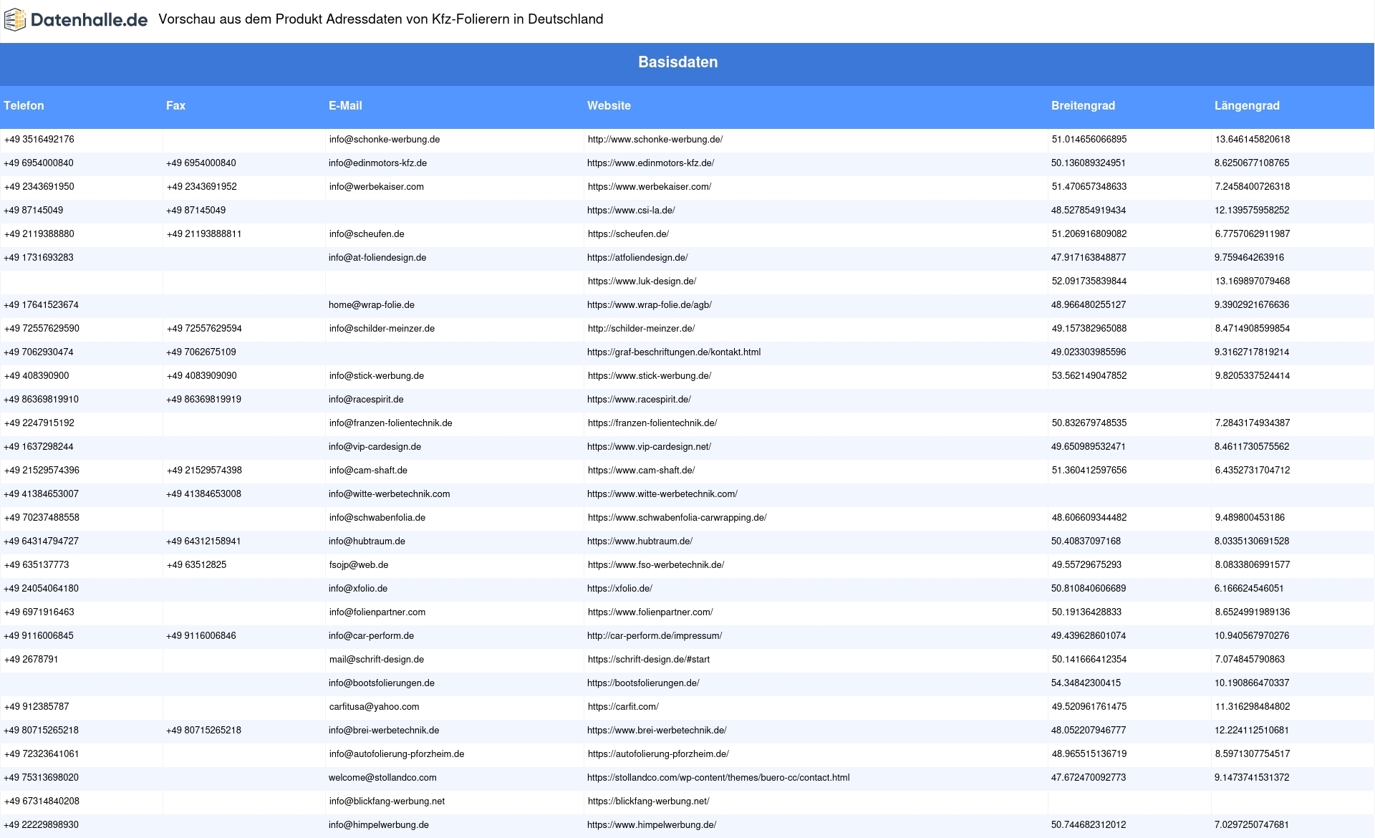Select email welcome@stollandco.com
Screen dimensions: 1375x838
click(382, 778)
